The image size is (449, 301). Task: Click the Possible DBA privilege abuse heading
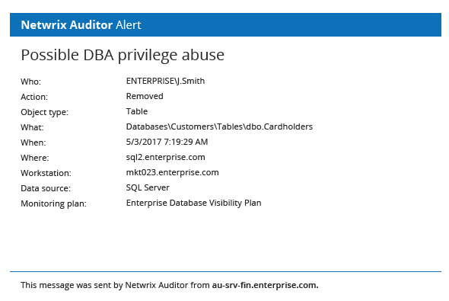[123, 55]
